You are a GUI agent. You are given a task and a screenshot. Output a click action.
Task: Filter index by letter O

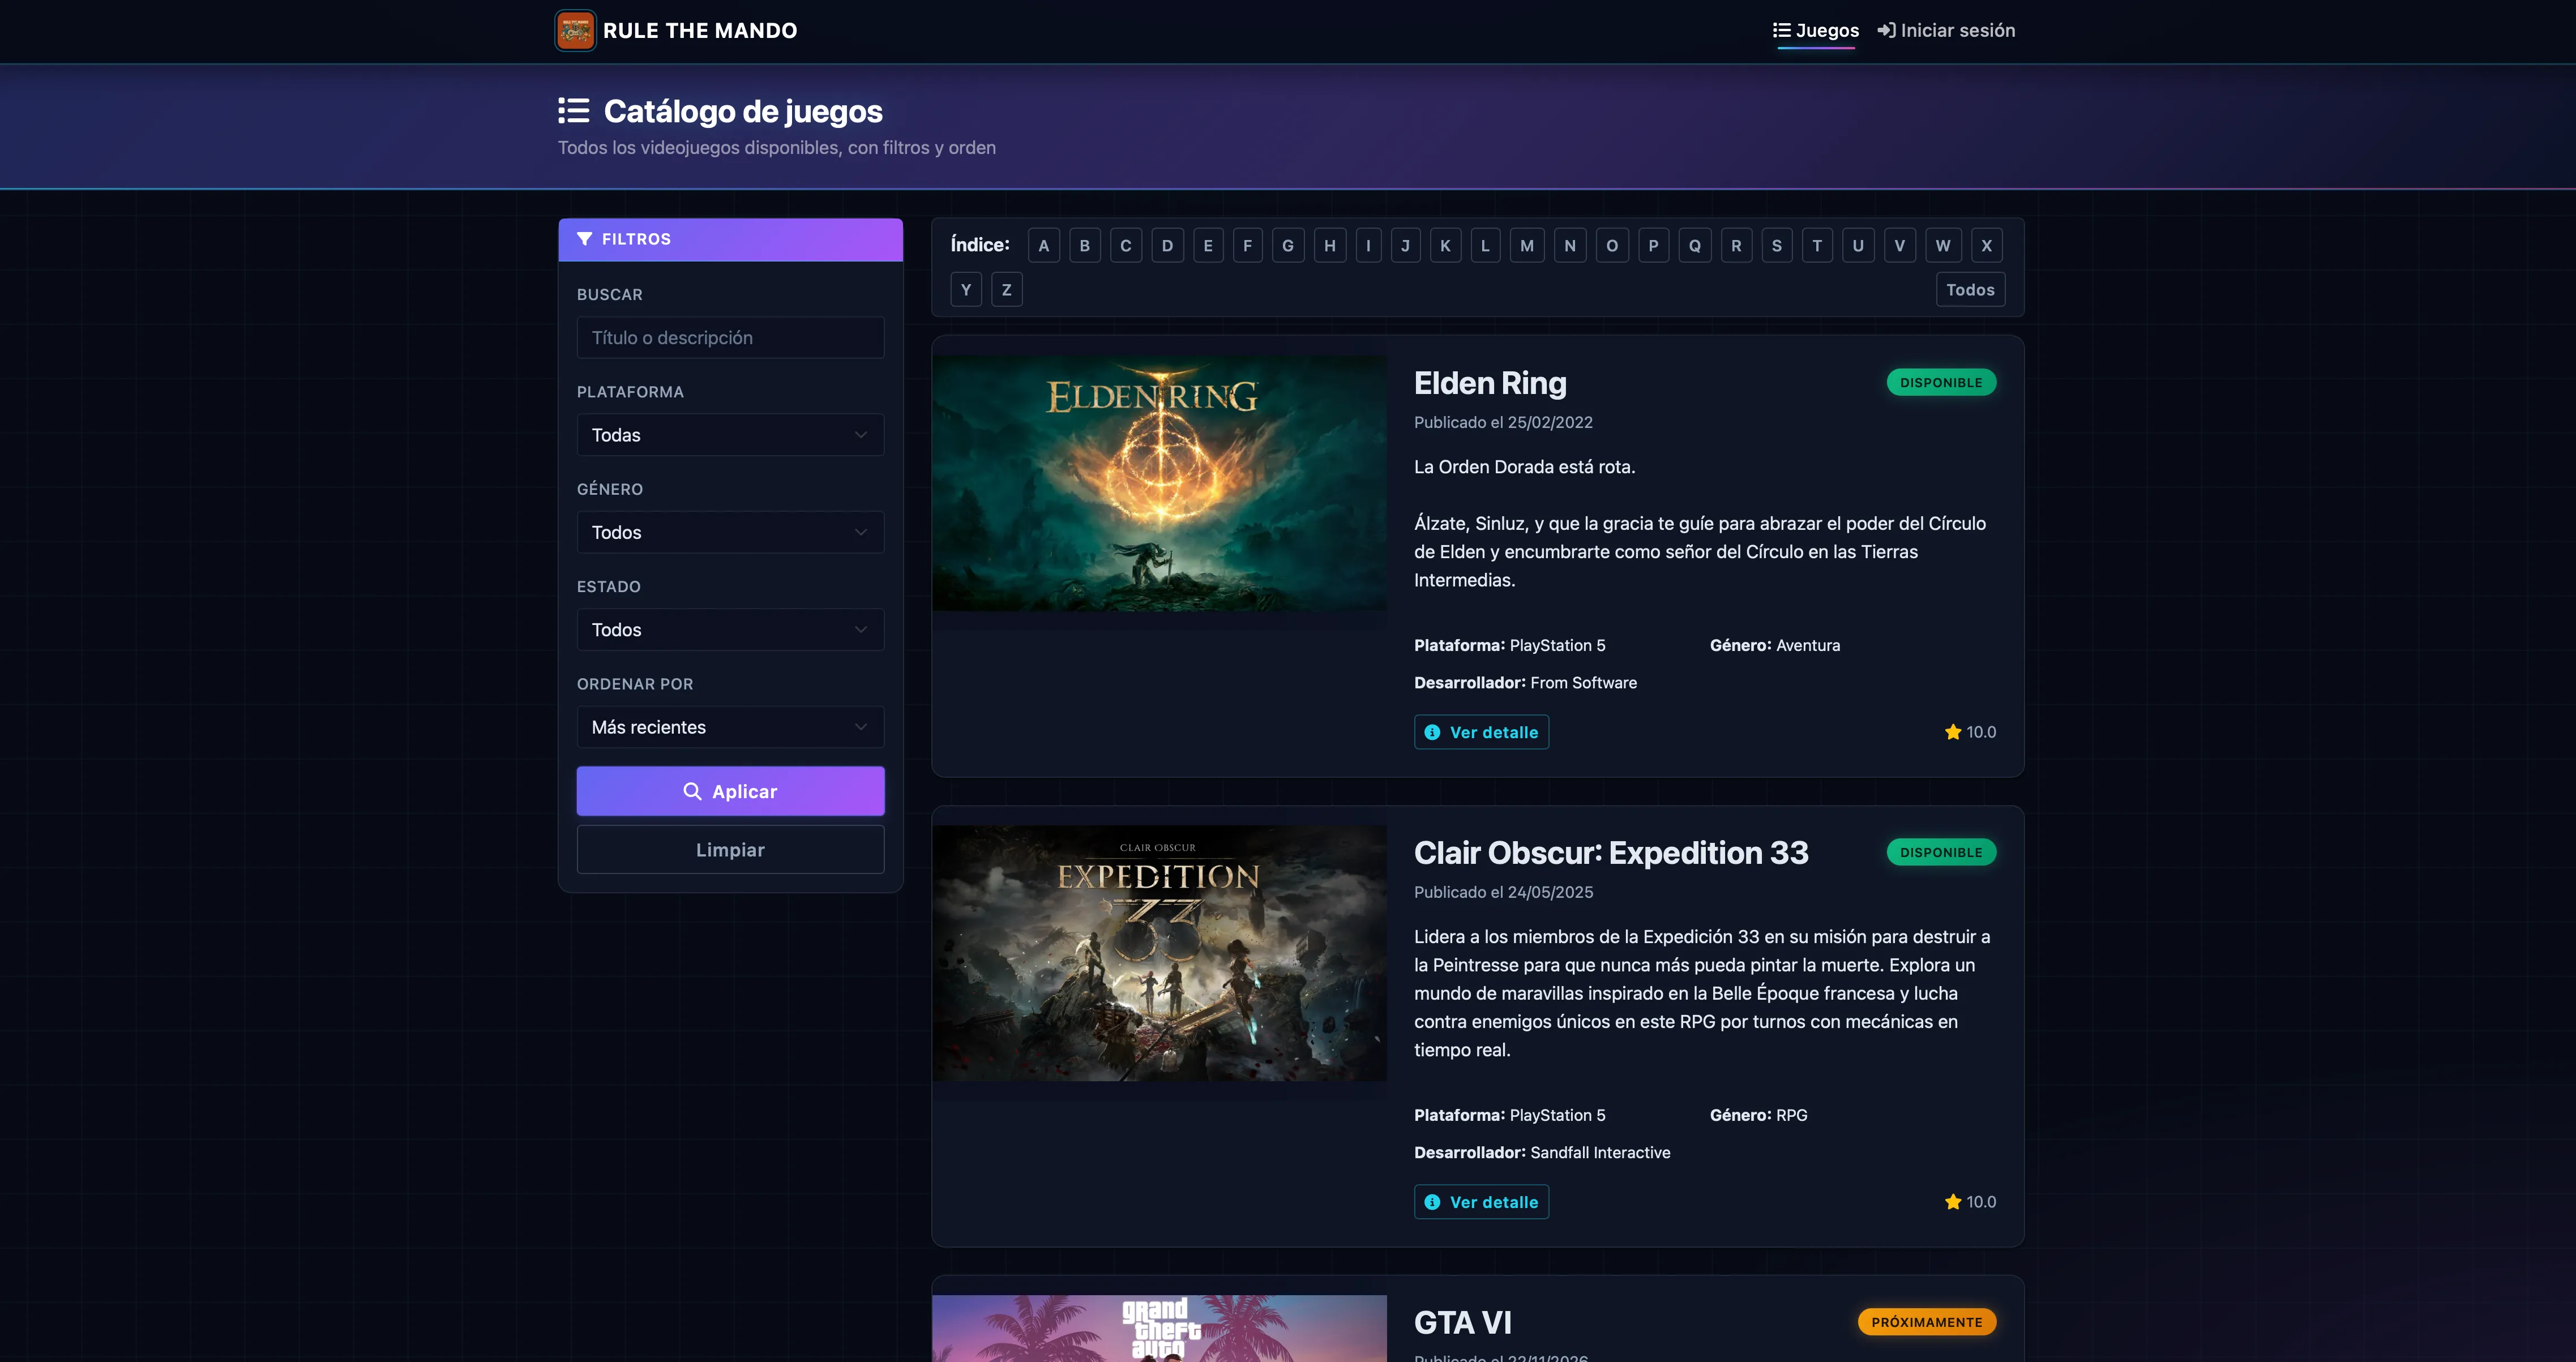point(1613,246)
